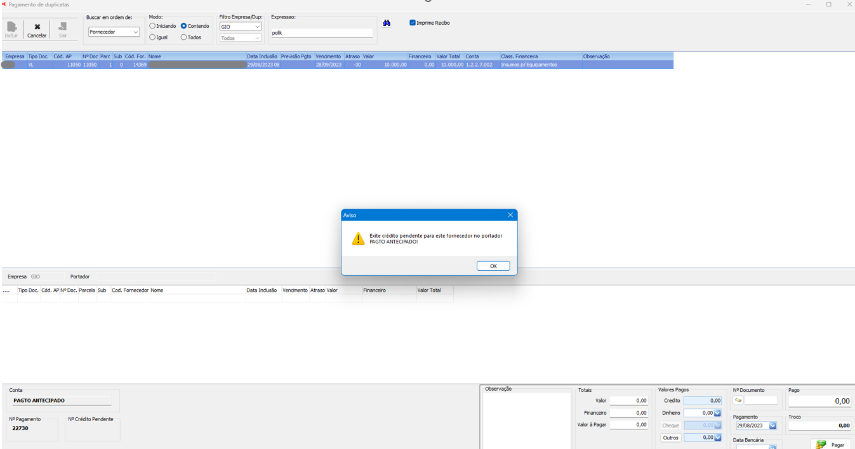855x449 pixels.
Task: Select the Iniciando mode radio button
Action: (152, 26)
